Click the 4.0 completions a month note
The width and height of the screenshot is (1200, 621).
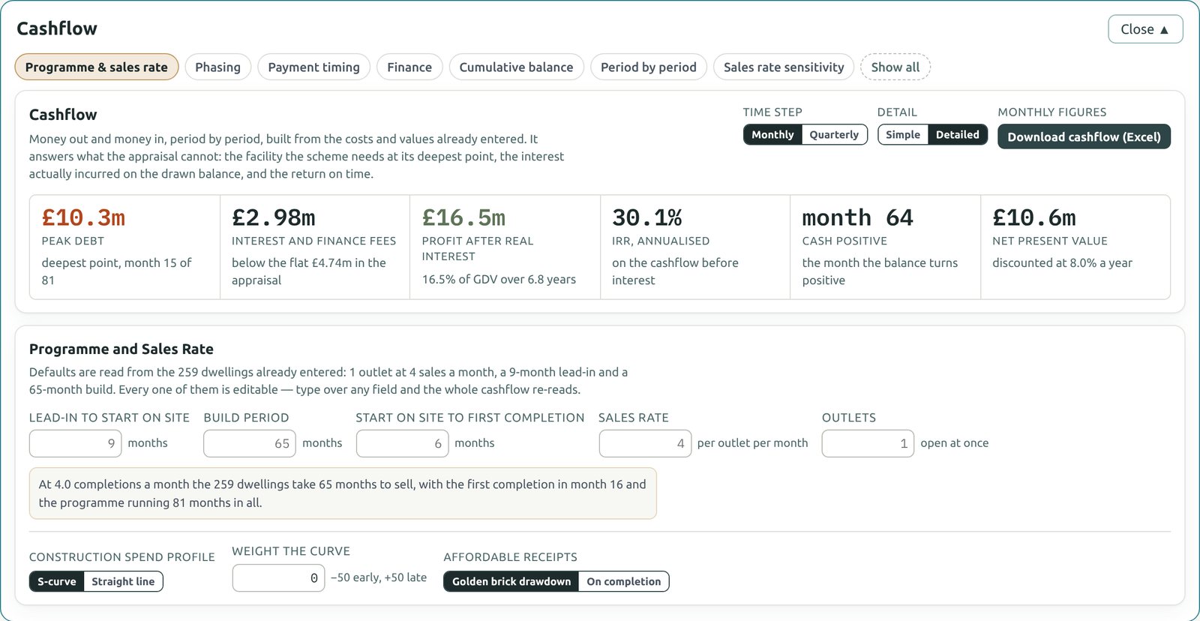click(x=343, y=493)
